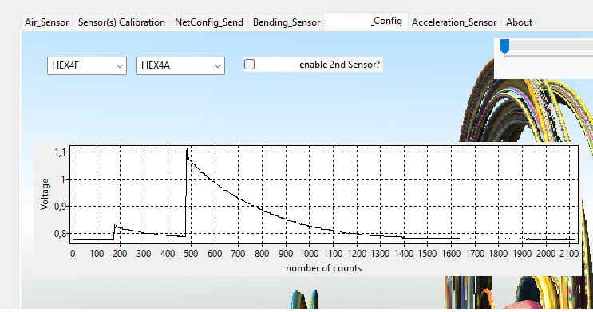Open the Sensor(s) Calibration tab
The height and width of the screenshot is (312, 593).
[x=121, y=22]
